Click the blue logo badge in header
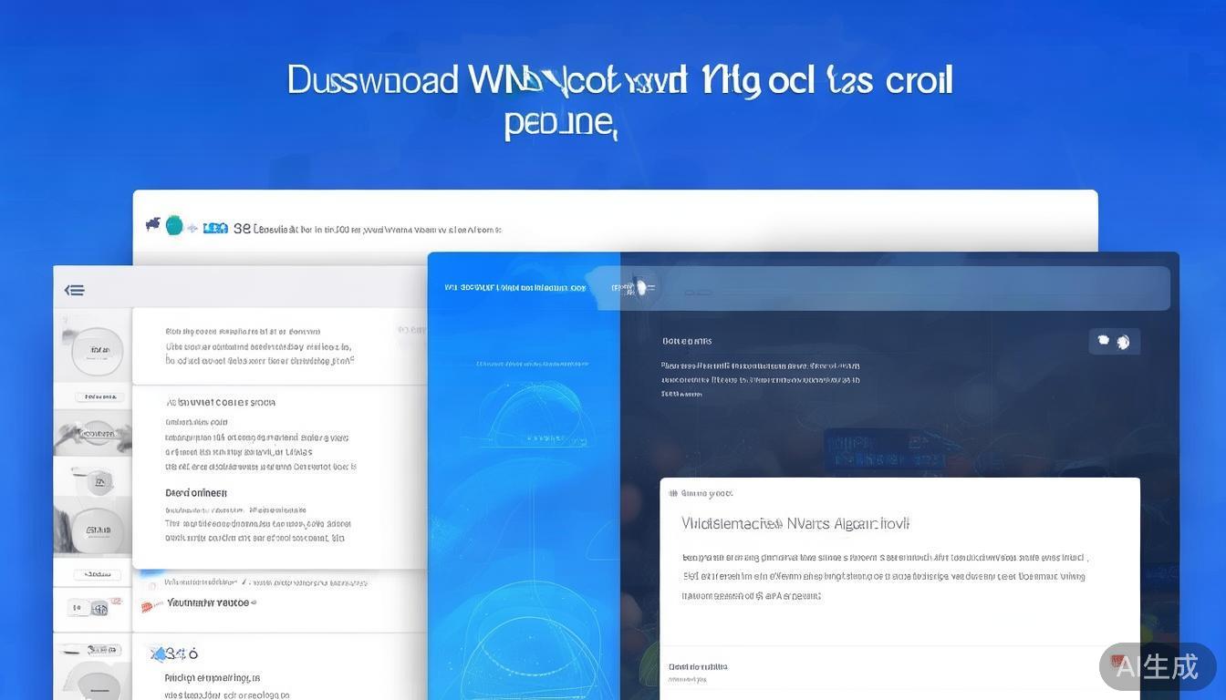The height and width of the screenshot is (700, 1226). tap(215, 228)
